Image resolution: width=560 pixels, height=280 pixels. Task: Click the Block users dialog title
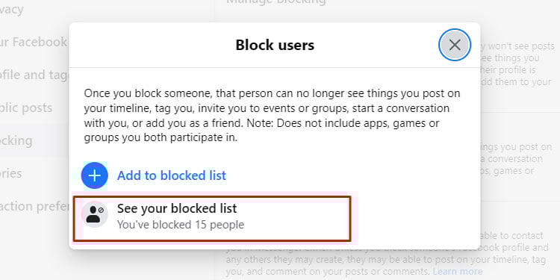(275, 45)
